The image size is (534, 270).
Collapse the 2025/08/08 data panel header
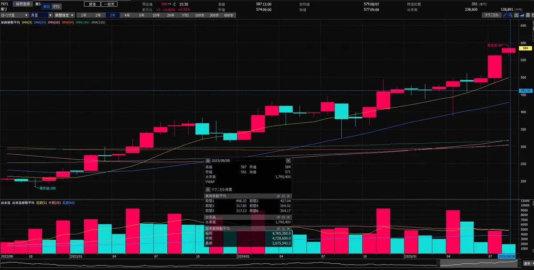pyautogui.click(x=208, y=160)
